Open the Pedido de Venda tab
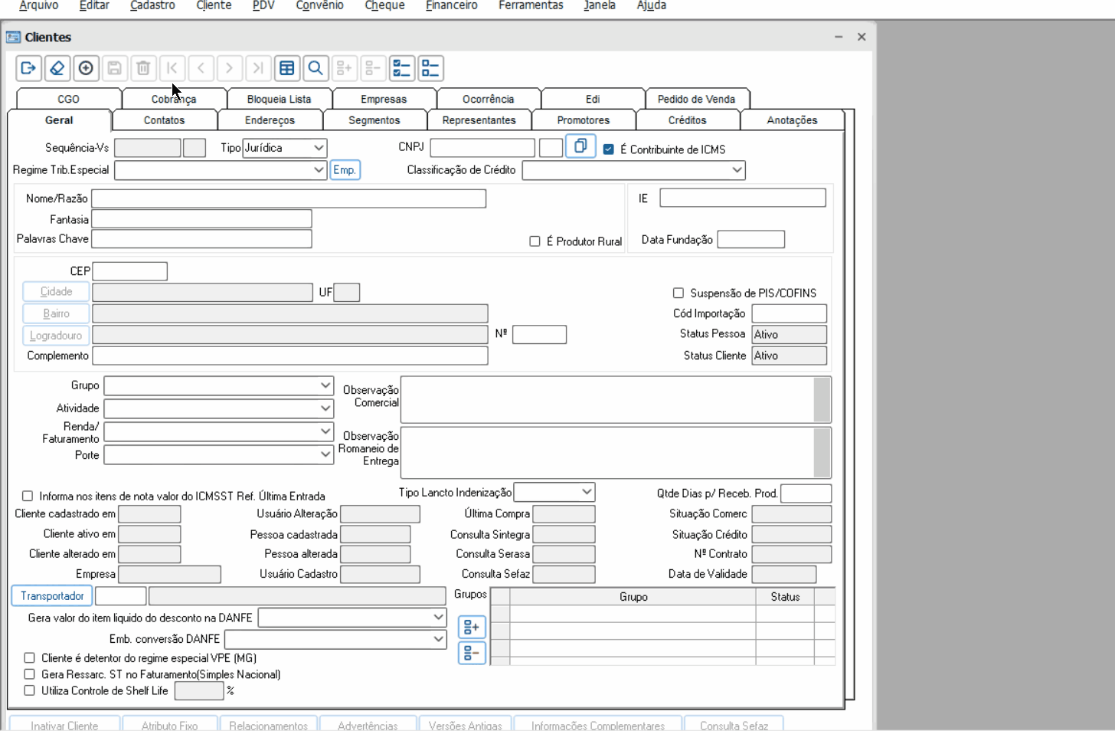 tap(696, 99)
